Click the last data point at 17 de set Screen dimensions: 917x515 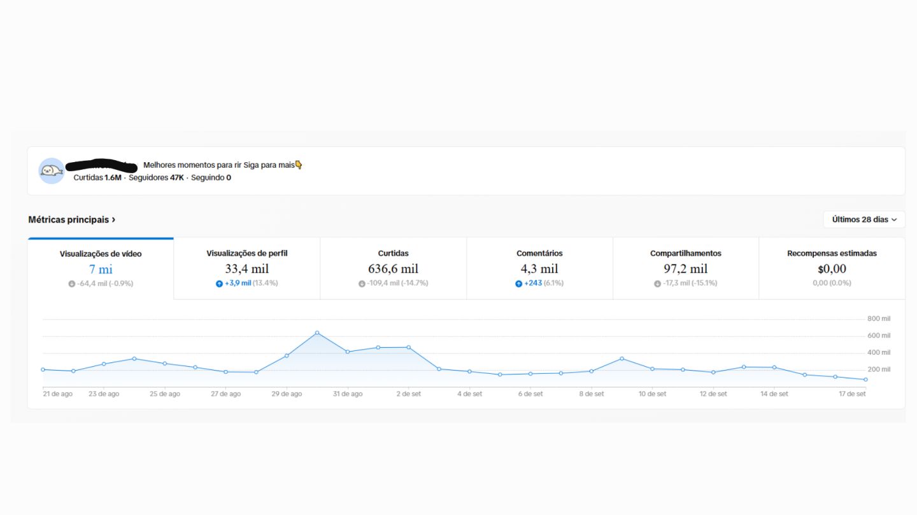[865, 380]
